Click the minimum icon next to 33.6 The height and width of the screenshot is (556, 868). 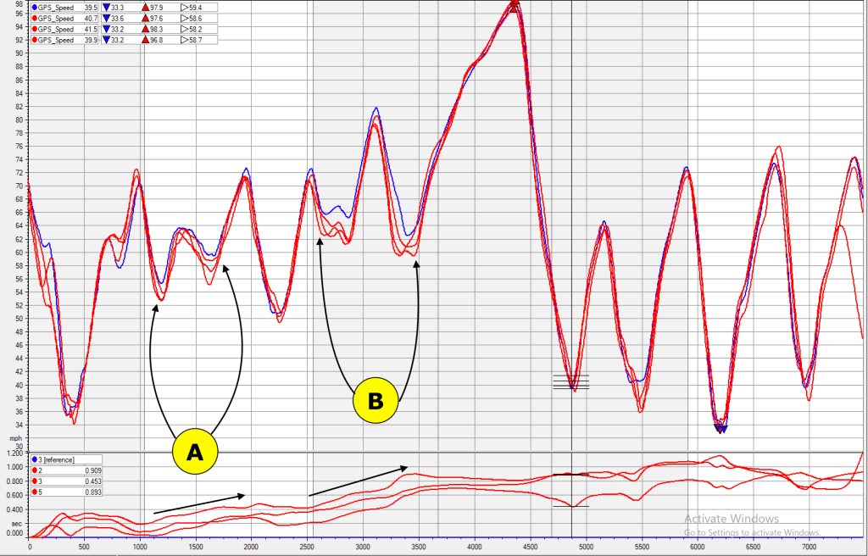pos(107,18)
